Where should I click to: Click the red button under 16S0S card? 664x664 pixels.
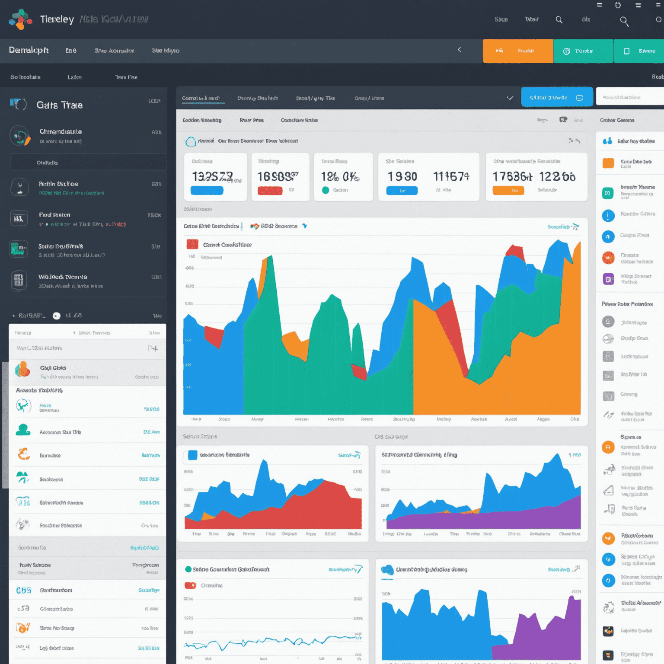click(x=270, y=191)
